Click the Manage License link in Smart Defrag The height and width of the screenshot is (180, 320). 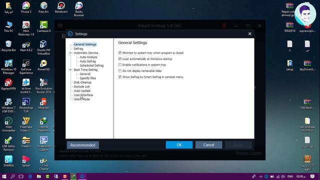pos(248,153)
